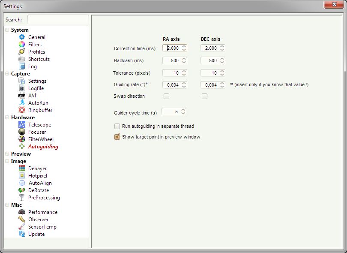The width and height of the screenshot is (347, 253).
Task: Collapse the Image tree section
Action: click(x=7, y=161)
